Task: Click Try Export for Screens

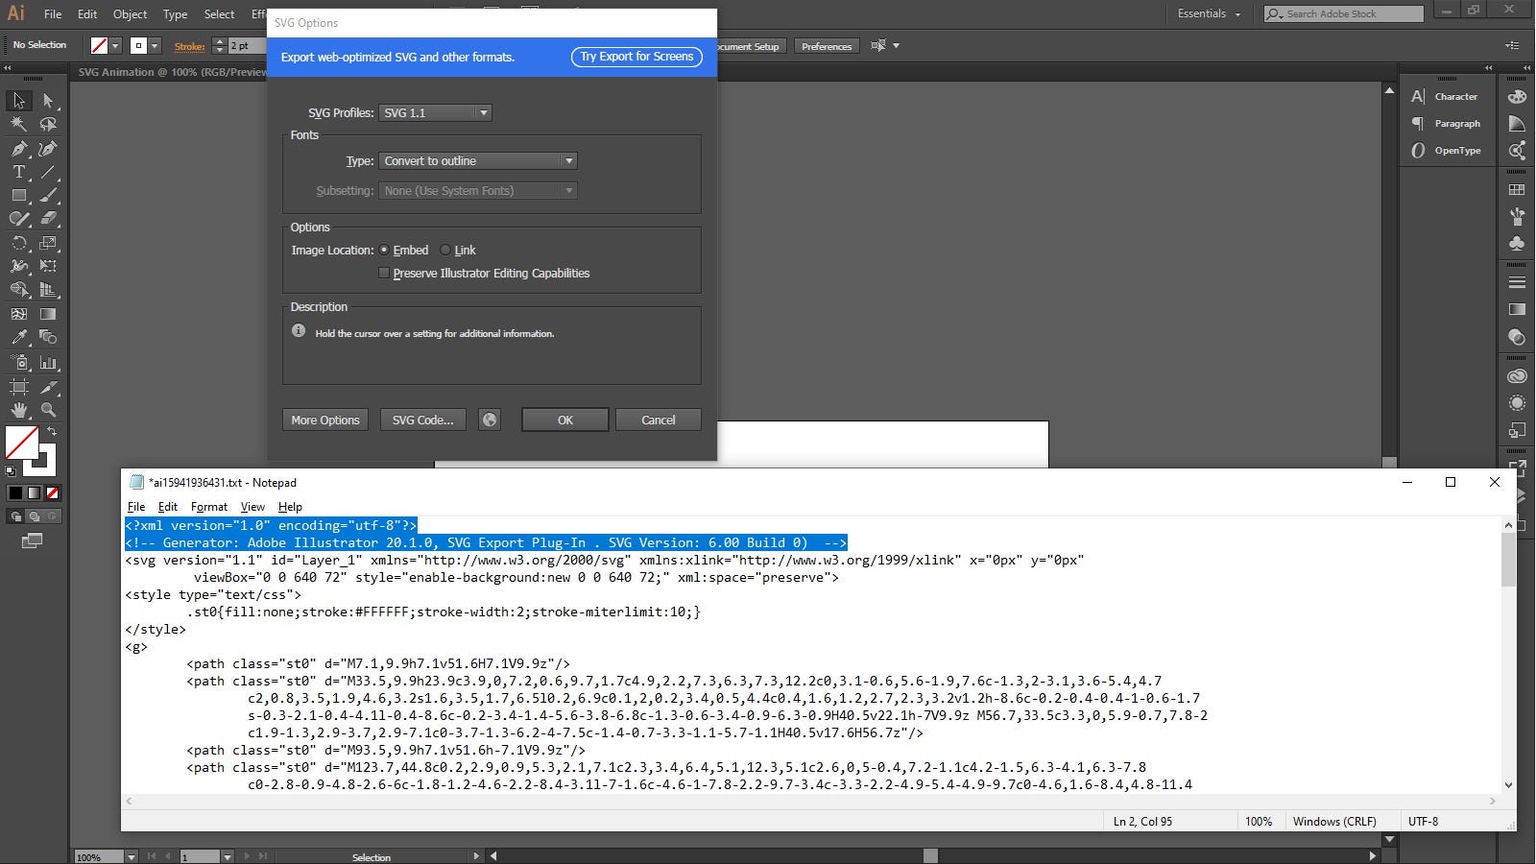Action: [x=636, y=57]
